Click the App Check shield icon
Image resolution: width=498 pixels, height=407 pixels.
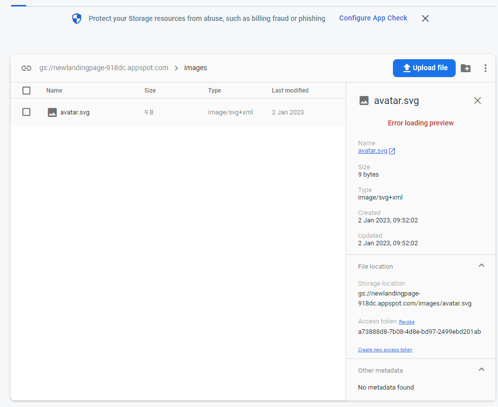coord(76,18)
